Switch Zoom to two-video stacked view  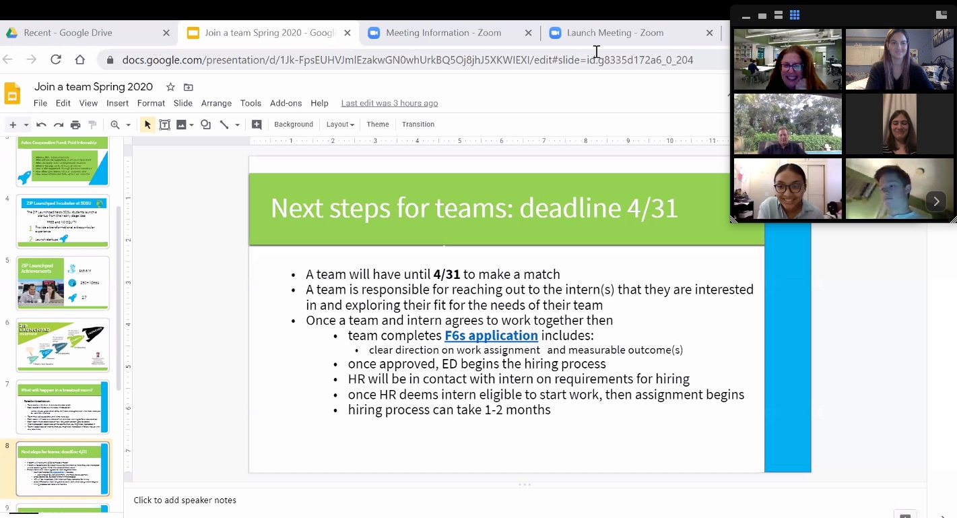(778, 15)
